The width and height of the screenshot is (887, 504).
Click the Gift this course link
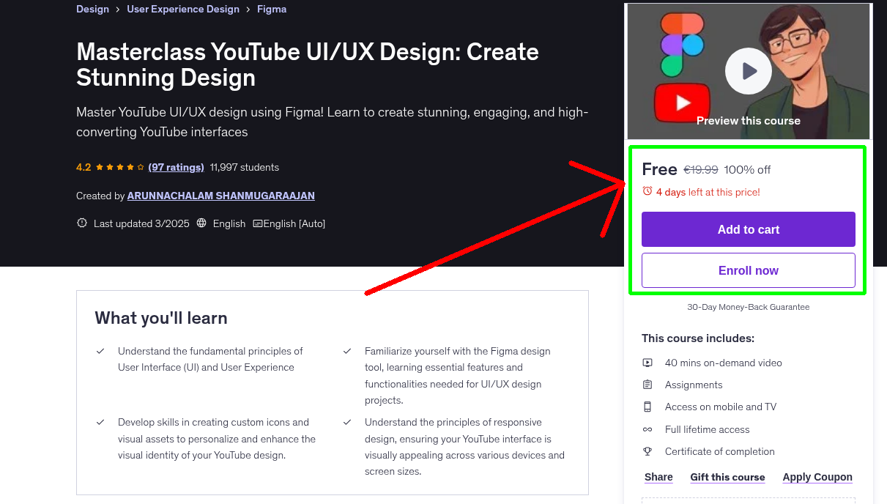727,477
